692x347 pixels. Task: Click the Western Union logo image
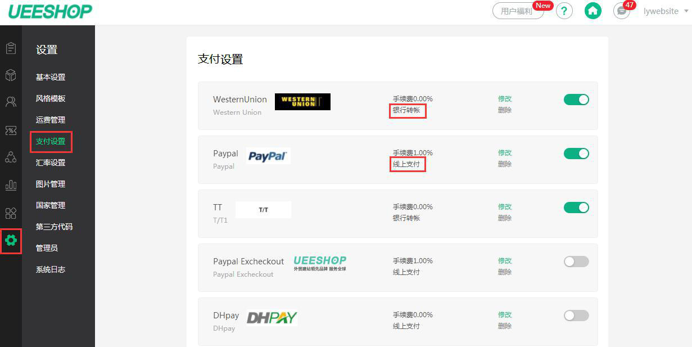point(302,102)
